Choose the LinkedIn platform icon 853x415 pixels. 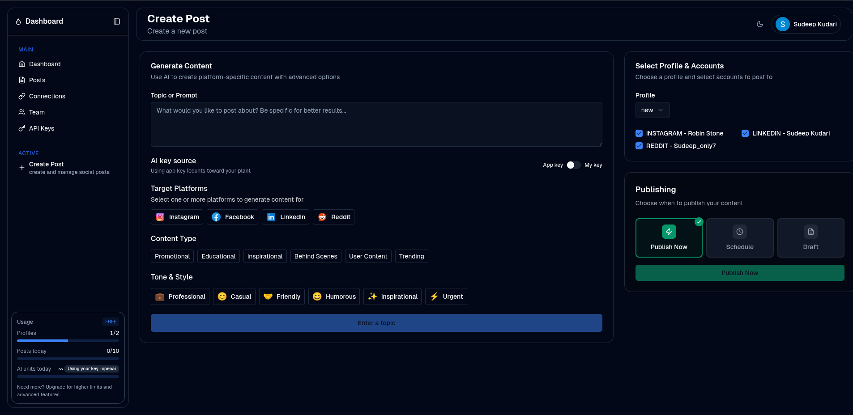click(x=271, y=217)
